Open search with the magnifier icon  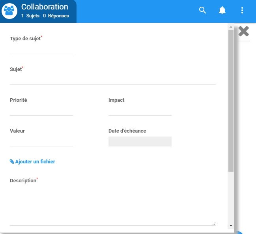[x=203, y=11]
